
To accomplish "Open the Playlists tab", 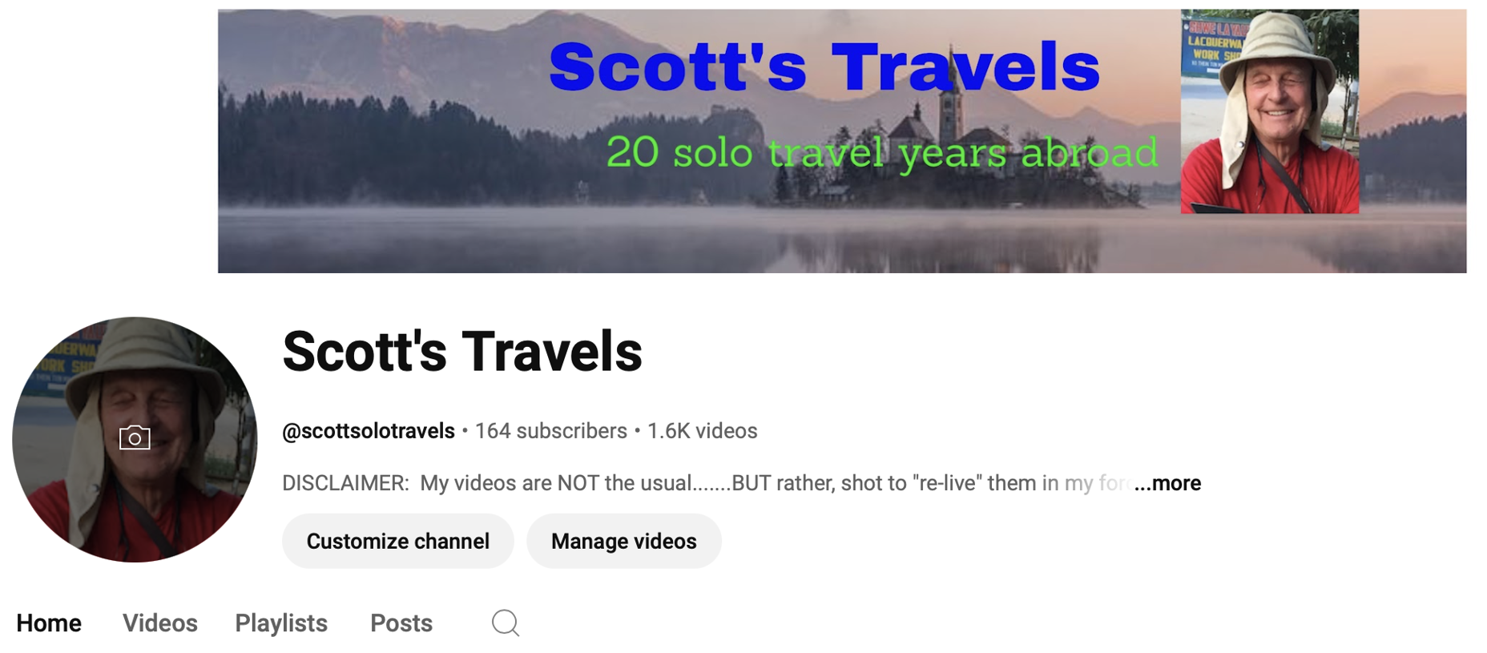I will pos(281,623).
